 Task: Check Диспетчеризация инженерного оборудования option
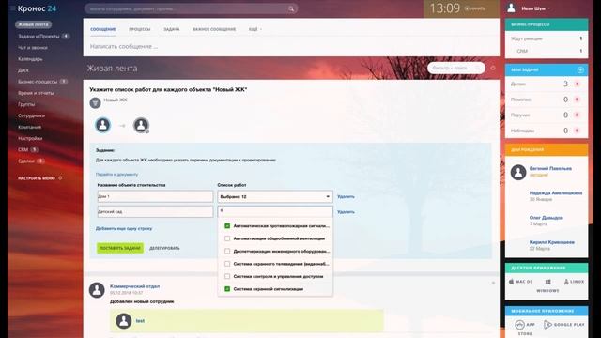tap(227, 251)
